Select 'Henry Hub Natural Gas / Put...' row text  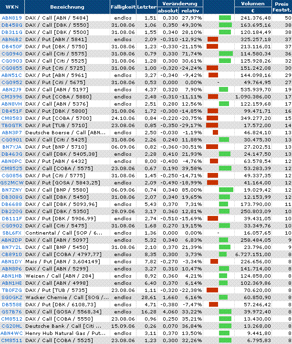click(x=65, y=333)
